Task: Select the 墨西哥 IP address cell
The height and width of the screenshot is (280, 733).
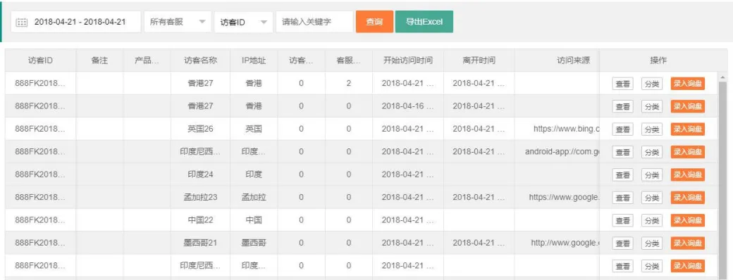Action: (x=254, y=243)
